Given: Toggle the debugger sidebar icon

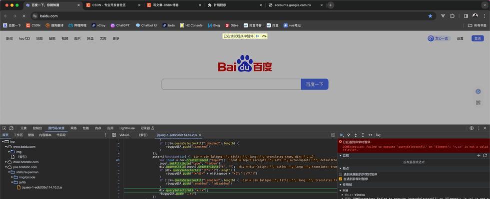Looking at the screenshot, I should [x=333, y=135].
